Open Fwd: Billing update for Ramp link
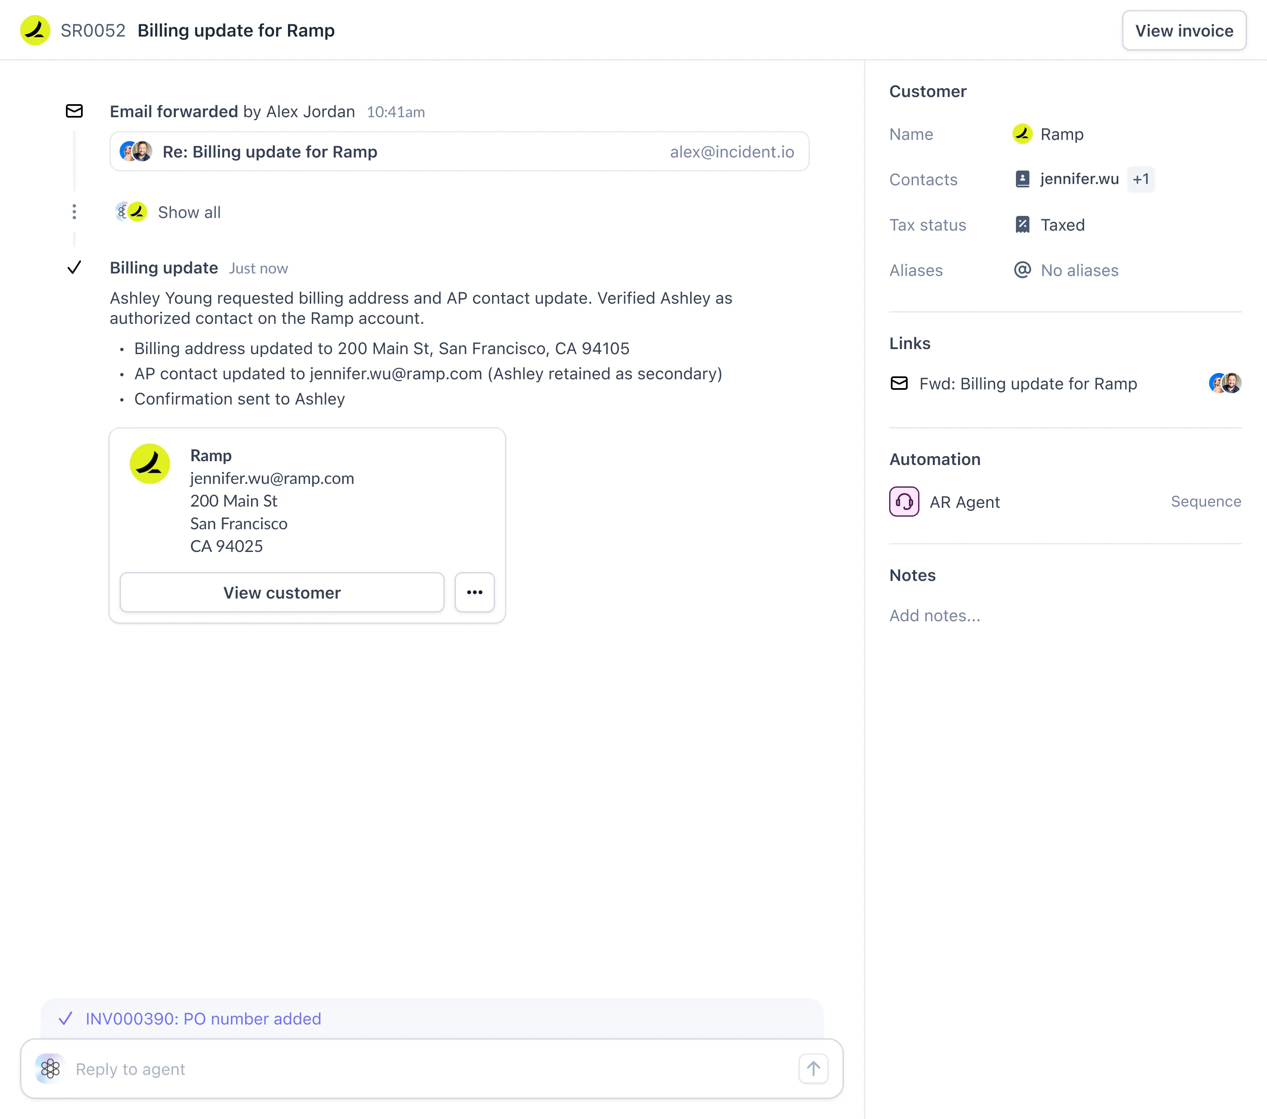This screenshot has height=1119, width=1267. click(x=1028, y=384)
